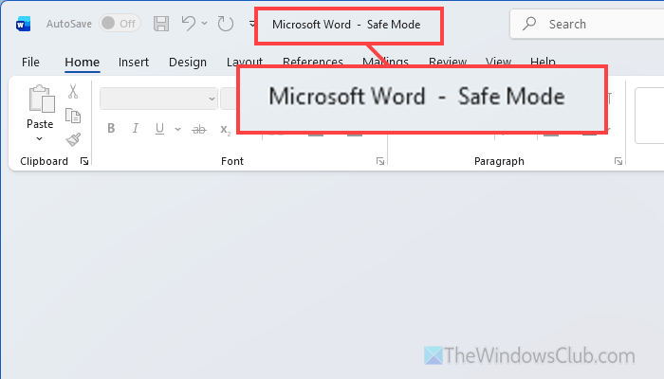
Task: Open the underline style dropdown
Action: 178,129
